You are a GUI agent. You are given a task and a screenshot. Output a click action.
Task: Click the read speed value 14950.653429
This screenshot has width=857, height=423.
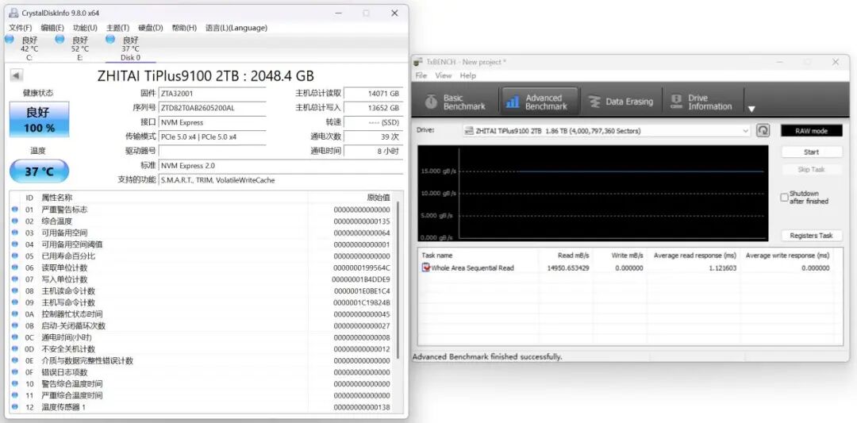click(x=568, y=267)
